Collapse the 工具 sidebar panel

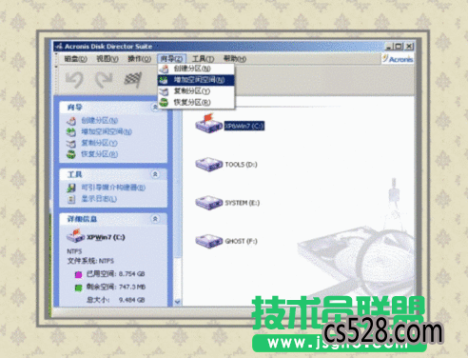pyautogui.click(x=155, y=174)
